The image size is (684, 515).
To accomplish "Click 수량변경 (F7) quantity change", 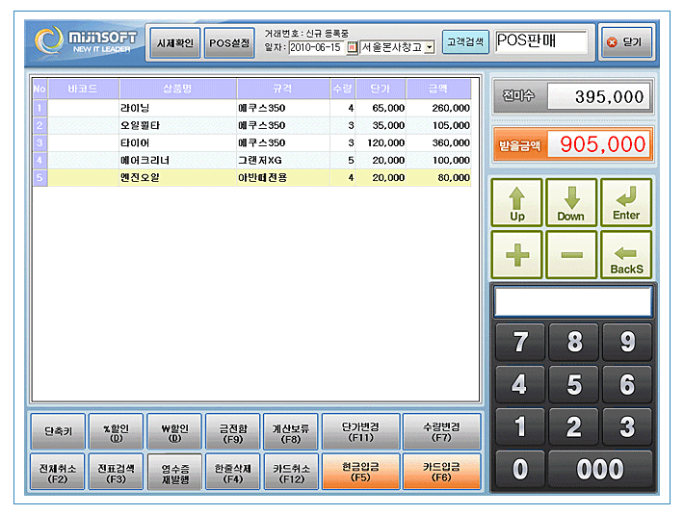I will [441, 431].
